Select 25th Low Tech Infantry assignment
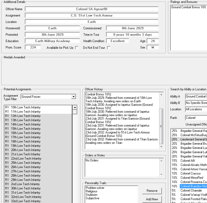The width and height of the screenshot is (207, 203). pyautogui.click(x=38, y=163)
